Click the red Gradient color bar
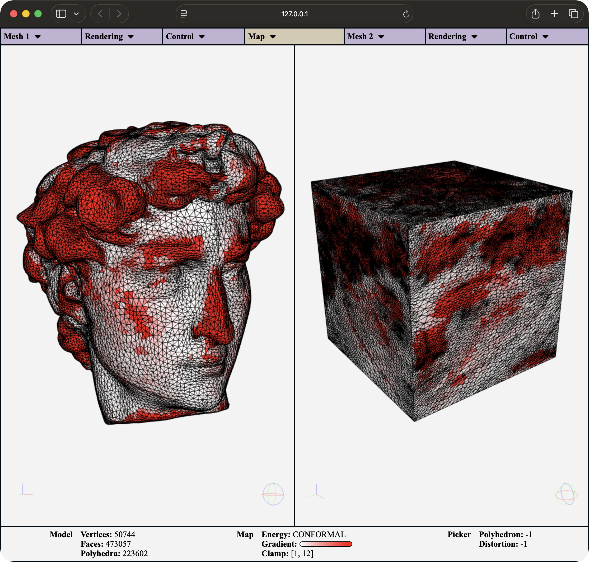 pos(326,544)
